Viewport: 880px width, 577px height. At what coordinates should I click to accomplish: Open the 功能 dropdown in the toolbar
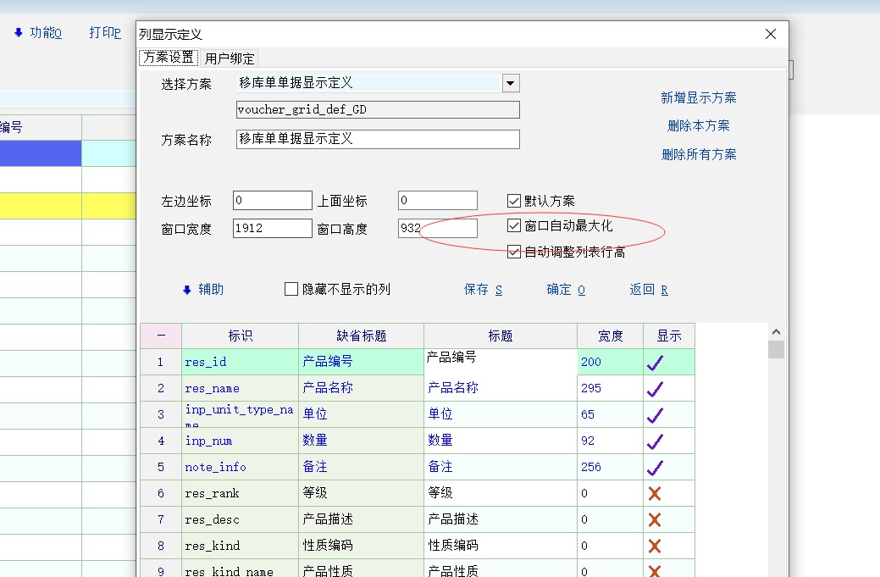click(x=38, y=33)
